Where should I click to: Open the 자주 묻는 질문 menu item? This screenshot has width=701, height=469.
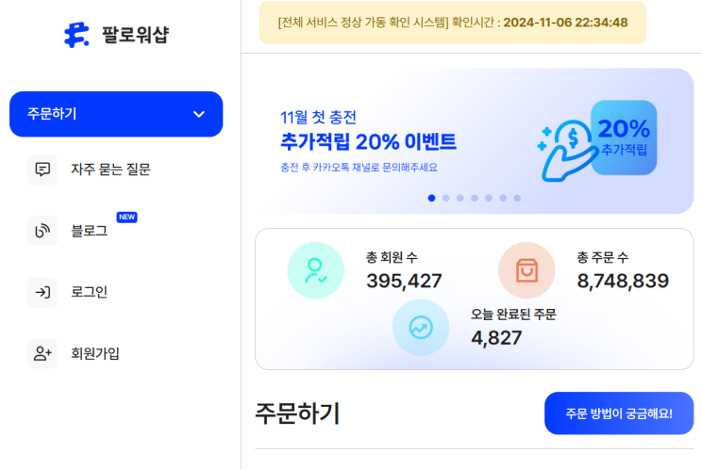110,170
